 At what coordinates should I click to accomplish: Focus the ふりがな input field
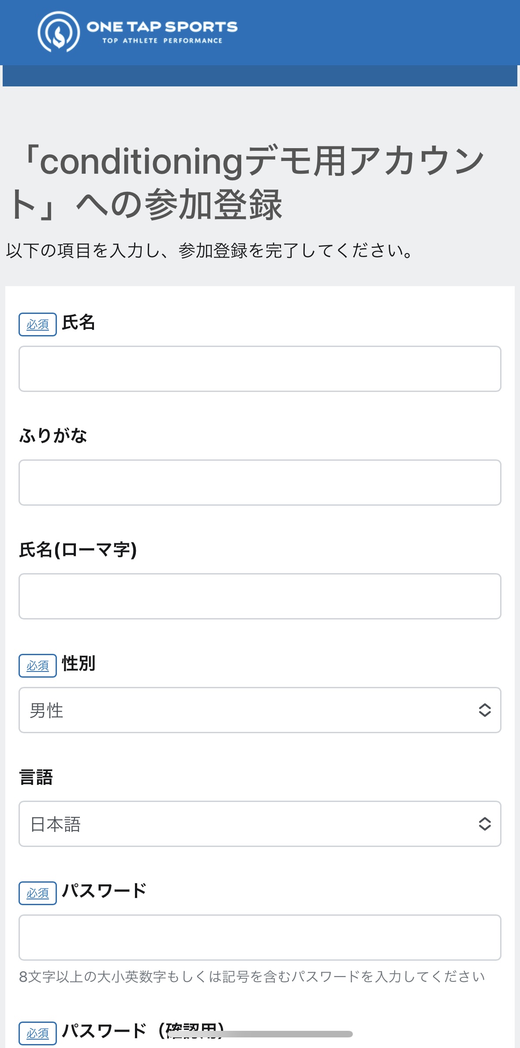[x=259, y=483]
